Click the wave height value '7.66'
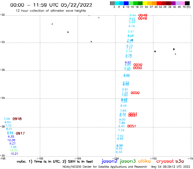Viewport: 193px width, 169px height. click(123, 111)
